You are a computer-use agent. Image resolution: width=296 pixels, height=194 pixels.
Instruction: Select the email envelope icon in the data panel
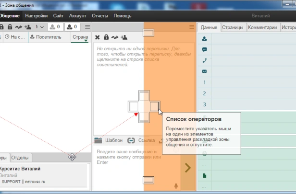click(x=204, y=71)
